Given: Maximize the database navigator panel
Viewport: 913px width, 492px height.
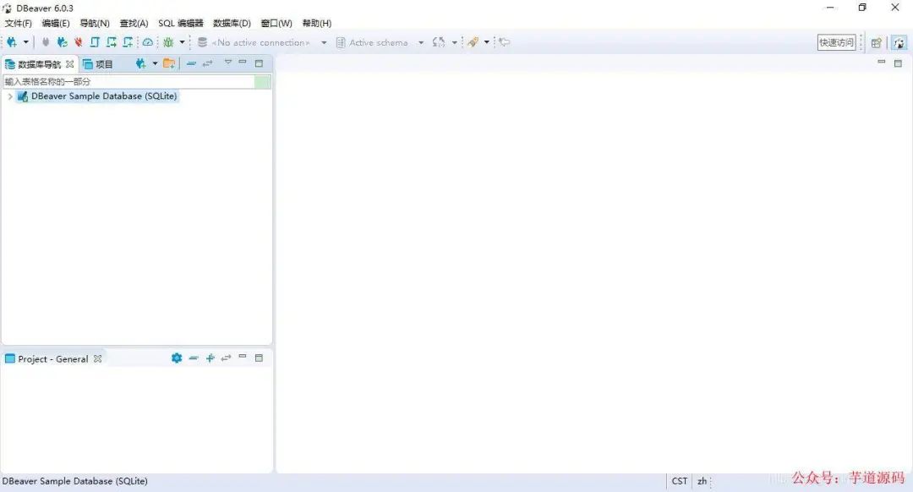Looking at the screenshot, I should [260, 63].
